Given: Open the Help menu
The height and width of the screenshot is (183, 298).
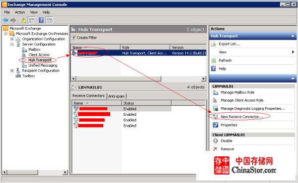Looking at the screenshot, I should pyautogui.click(x=46, y=12).
